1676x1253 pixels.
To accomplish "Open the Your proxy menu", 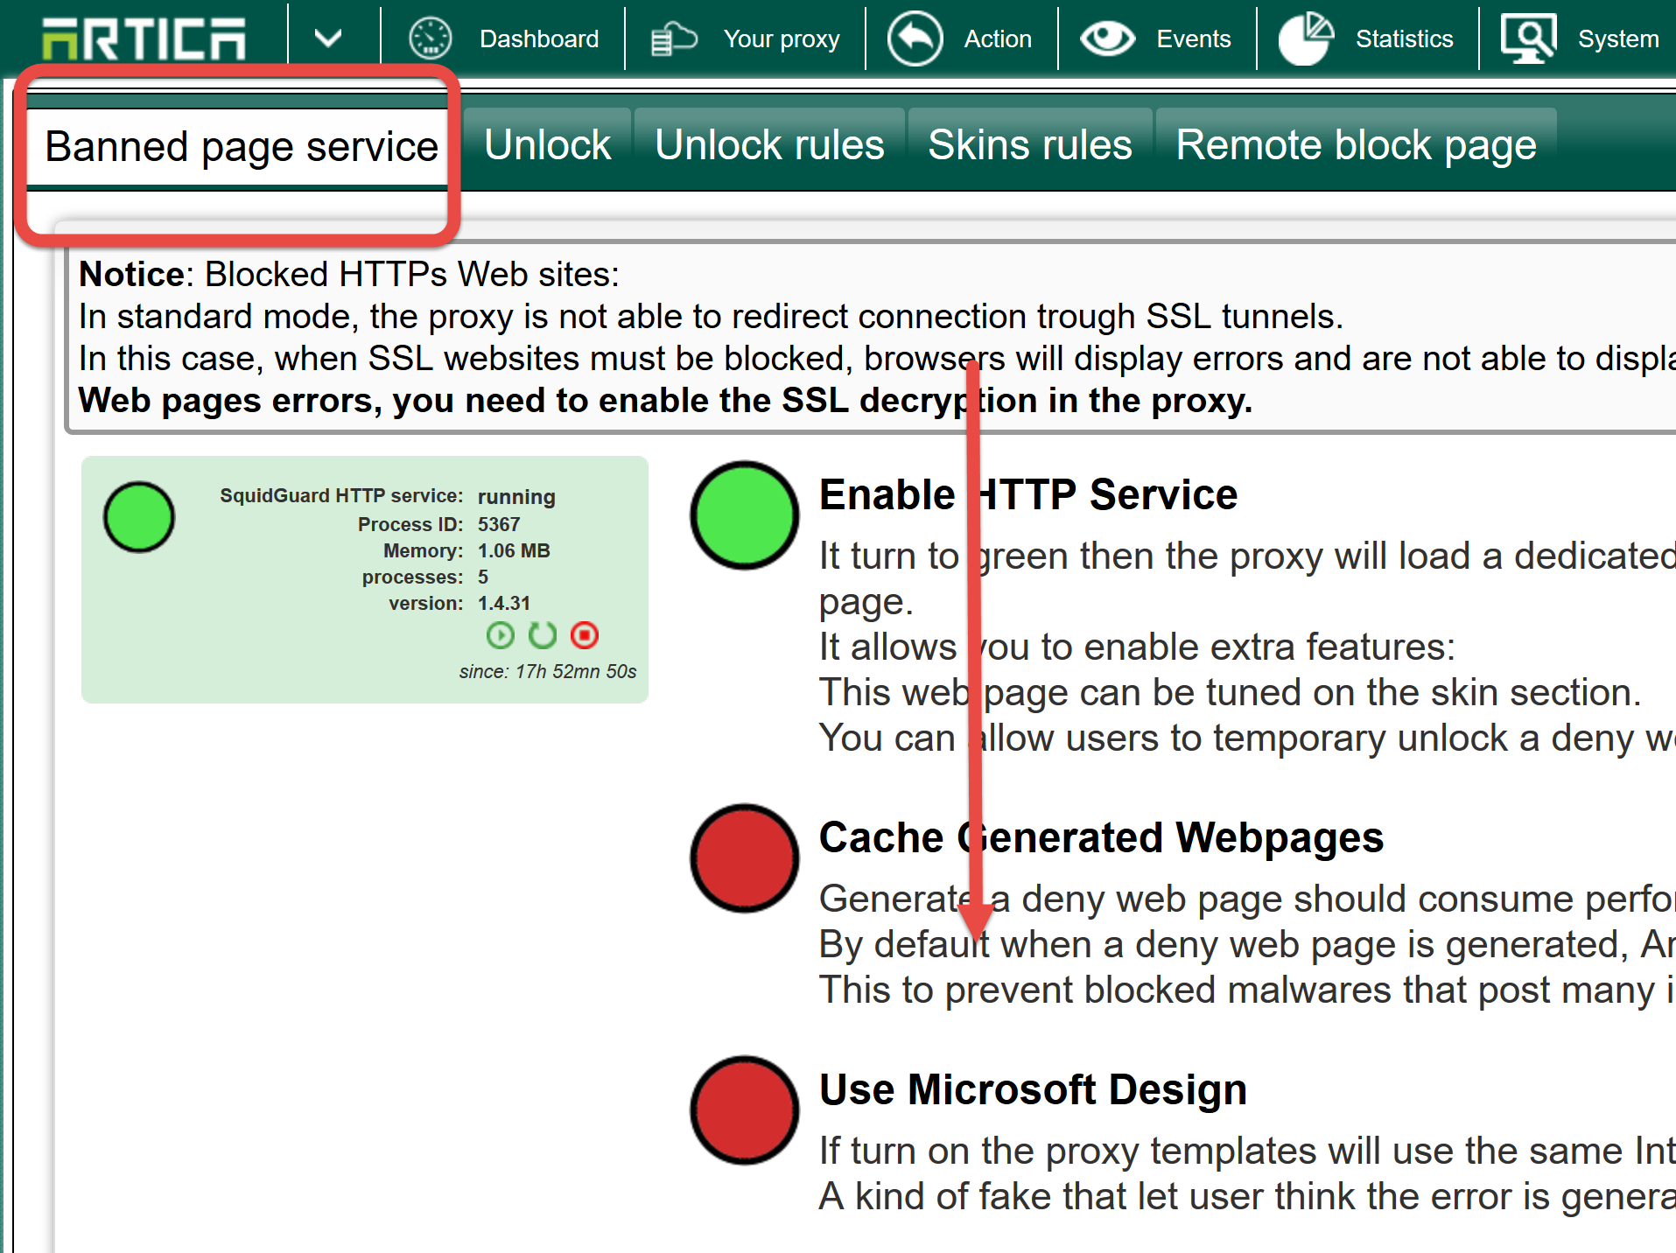I will pyautogui.click(x=782, y=38).
